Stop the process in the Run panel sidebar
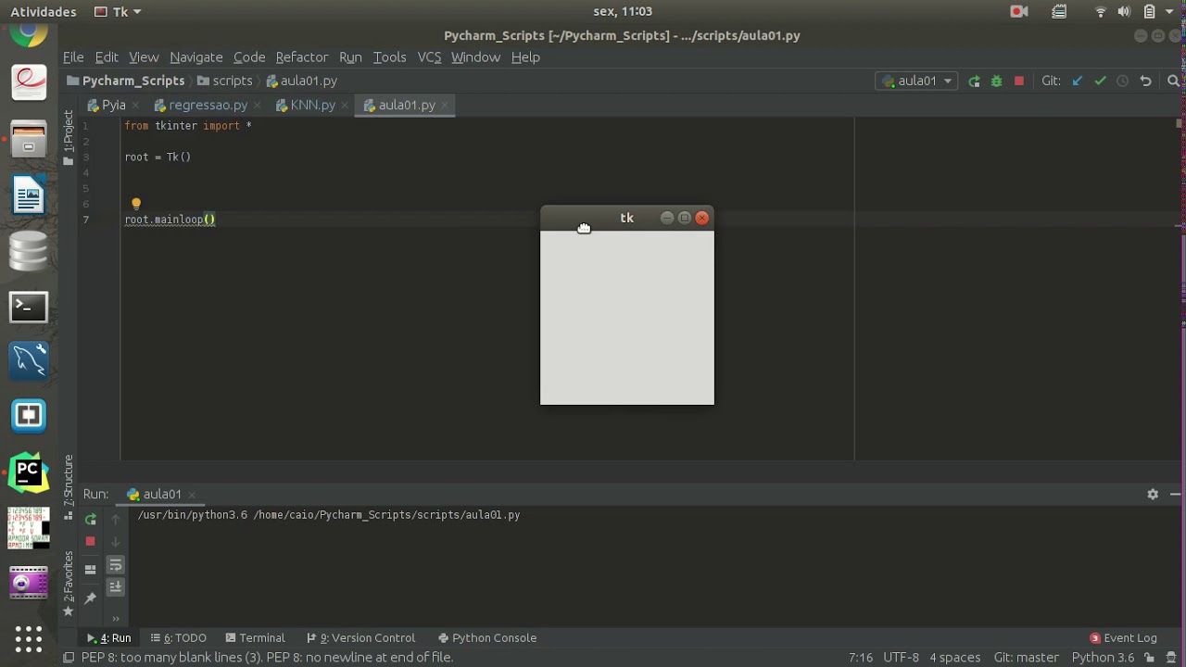Image resolution: width=1186 pixels, height=667 pixels. click(x=90, y=541)
